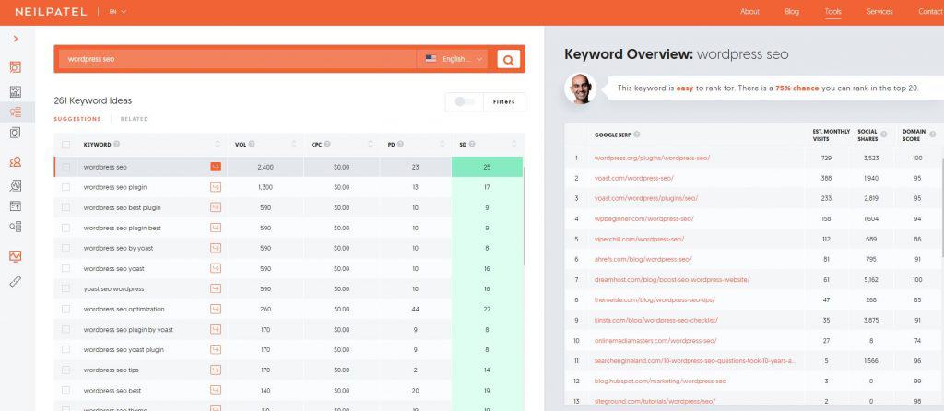Click the highlighted SD value 25 cell

click(487, 167)
